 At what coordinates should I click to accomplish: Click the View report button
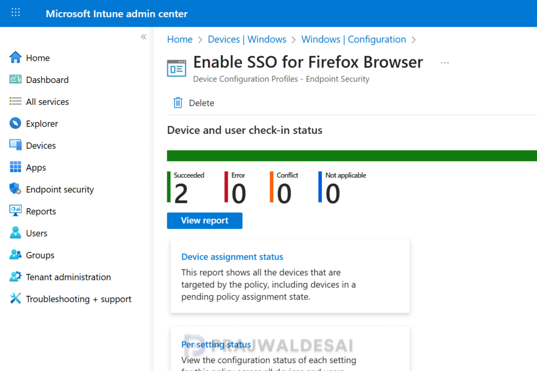point(205,220)
